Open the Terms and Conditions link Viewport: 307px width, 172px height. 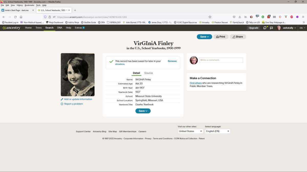[163, 139]
